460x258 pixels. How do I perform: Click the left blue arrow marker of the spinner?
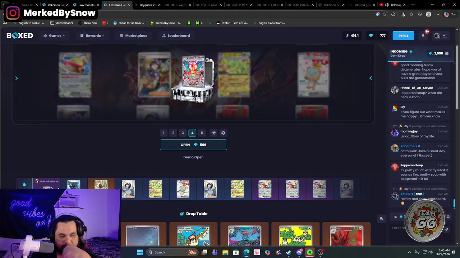click(17, 78)
